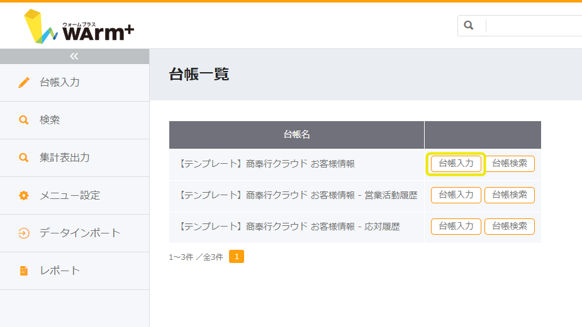This screenshot has height=327, width=582.
Task: Open the レポート menu item
Action: [75, 271]
